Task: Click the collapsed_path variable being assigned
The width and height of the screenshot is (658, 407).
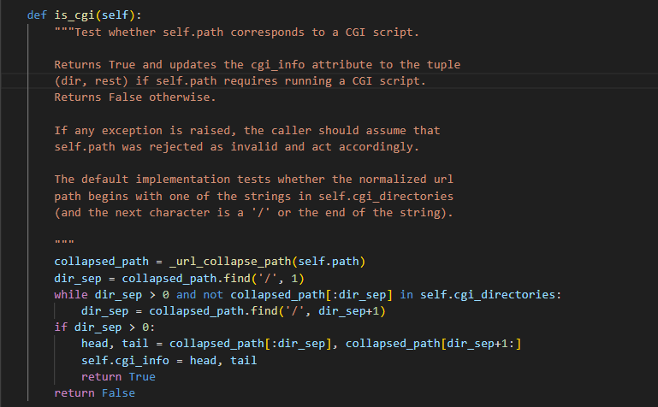Action: [x=102, y=262]
